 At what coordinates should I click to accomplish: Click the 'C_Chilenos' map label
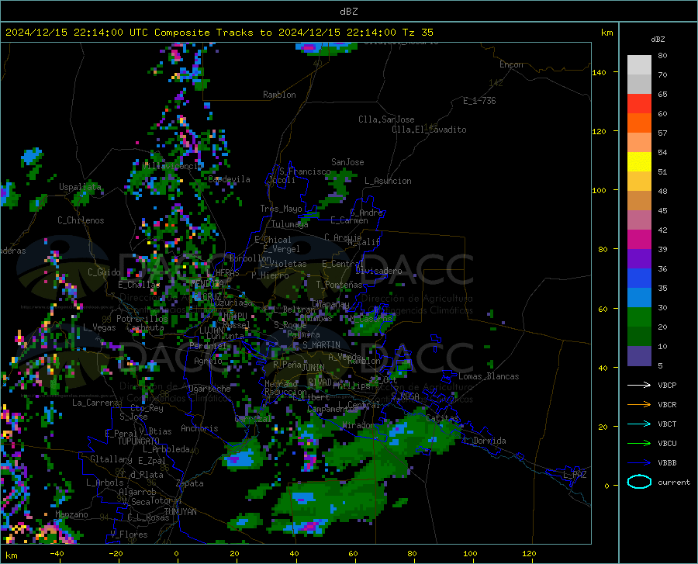(x=81, y=220)
